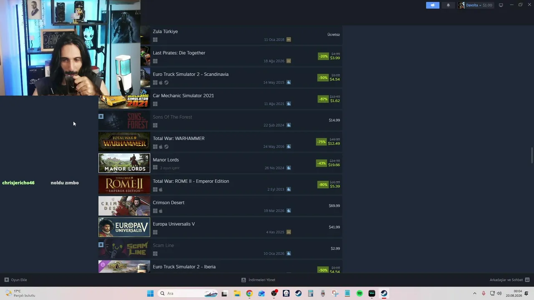Click the positive review thumb for Car Mechanic Simulator
This screenshot has width=534, height=300.
point(289,104)
